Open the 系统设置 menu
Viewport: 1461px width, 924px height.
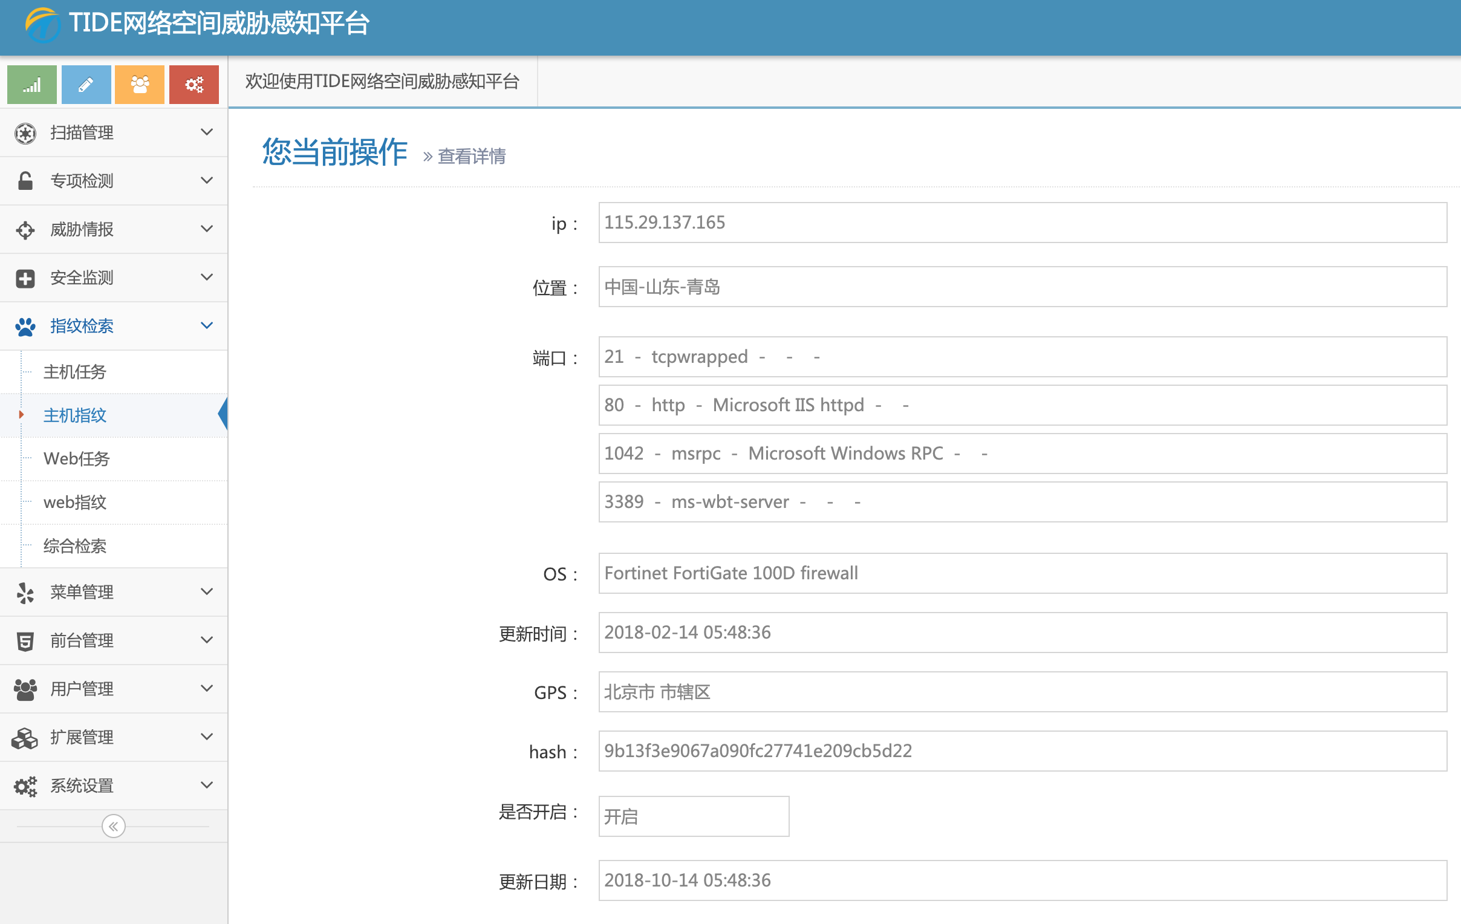tap(82, 786)
